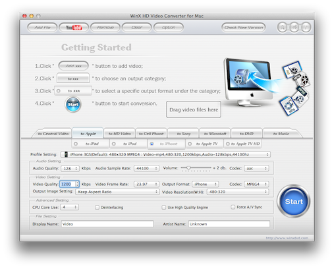Enable the Deinterlacing checkbox
334x269 pixels.
coord(97,207)
